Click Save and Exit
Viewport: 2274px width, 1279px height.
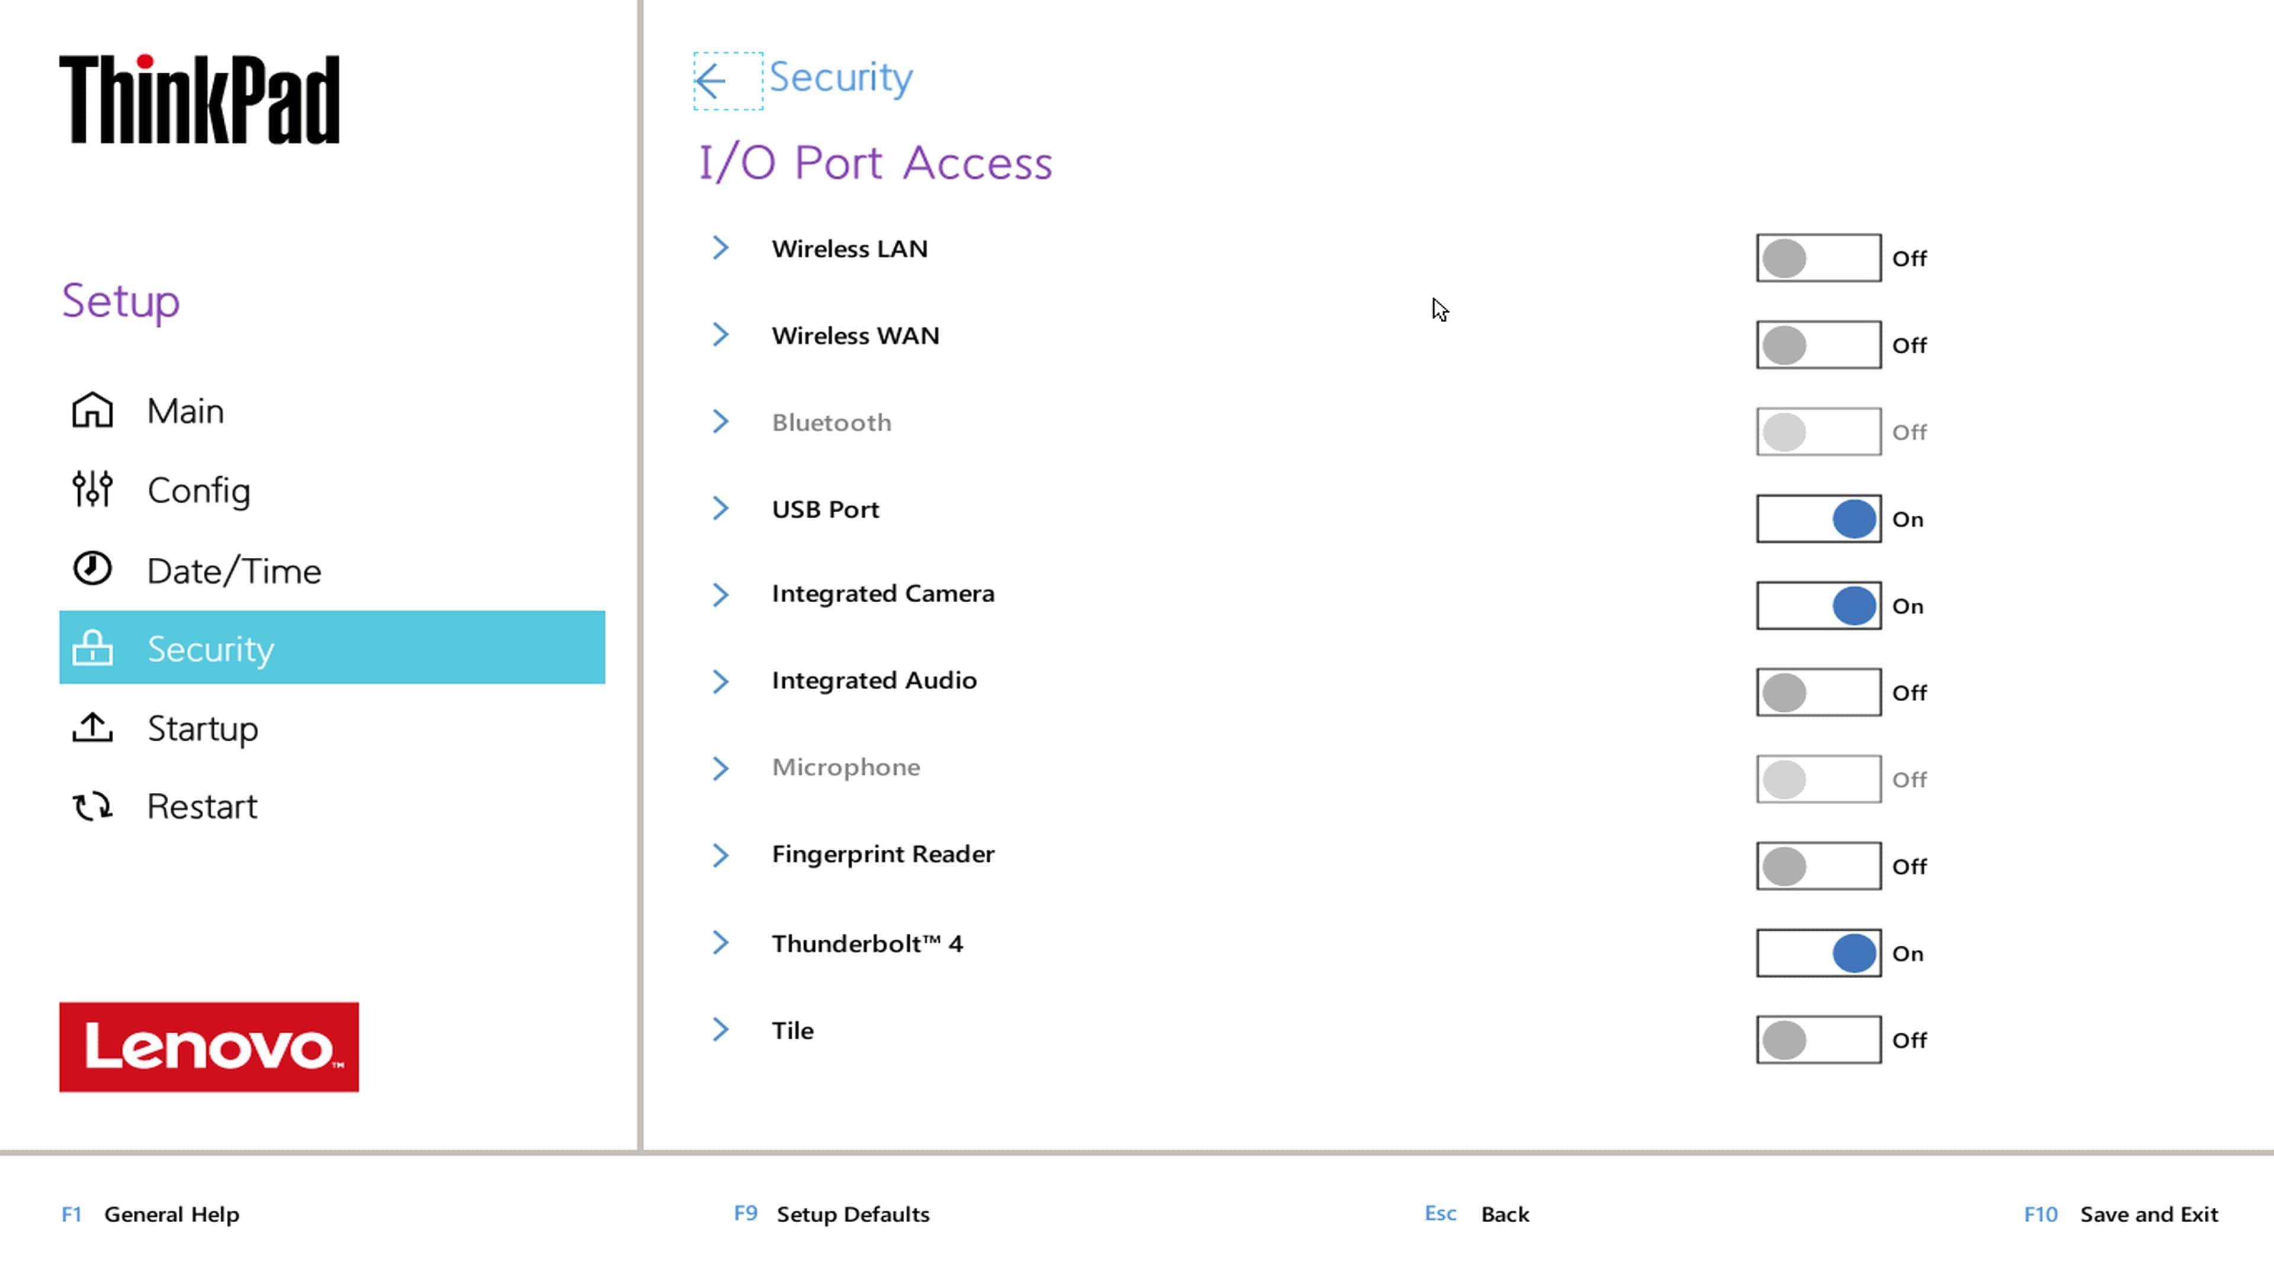coord(2148,1214)
